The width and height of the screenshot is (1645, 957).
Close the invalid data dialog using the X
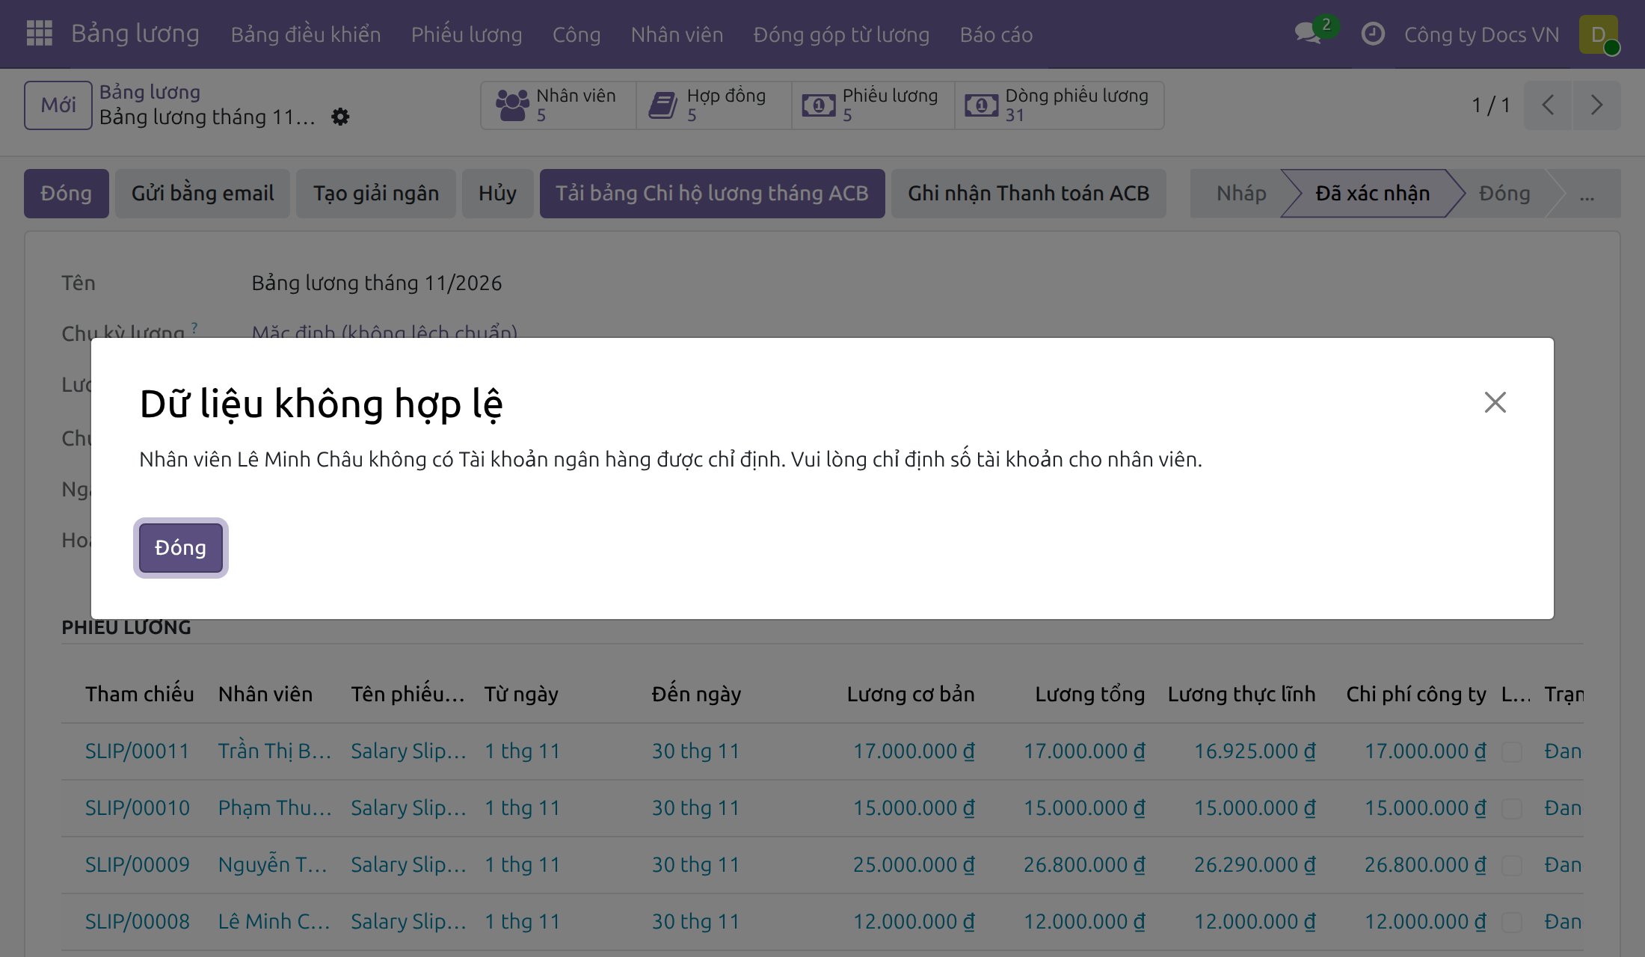[1495, 402]
